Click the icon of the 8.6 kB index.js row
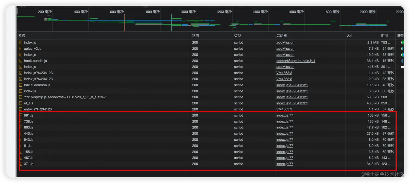 (21, 91)
